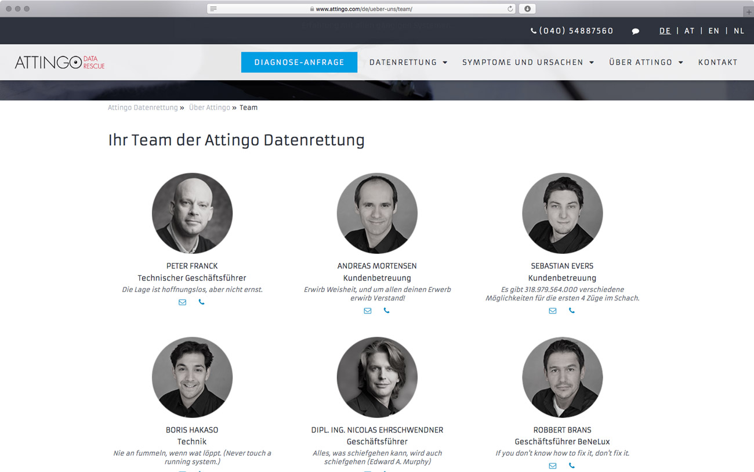This screenshot has width=754, height=472.
Task: Reload the page in the address bar
Action: (510, 9)
